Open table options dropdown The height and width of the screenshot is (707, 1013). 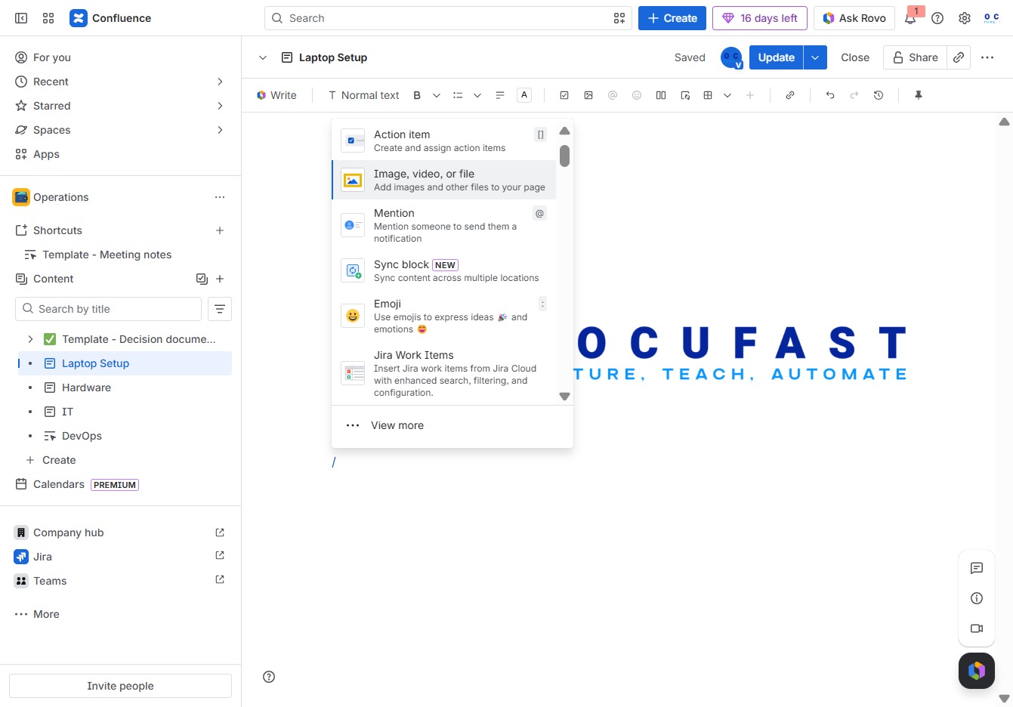point(727,95)
